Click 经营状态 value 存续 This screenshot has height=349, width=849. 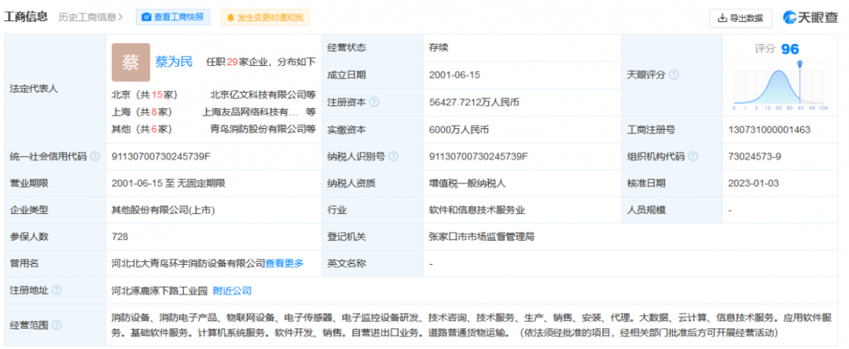[439, 48]
